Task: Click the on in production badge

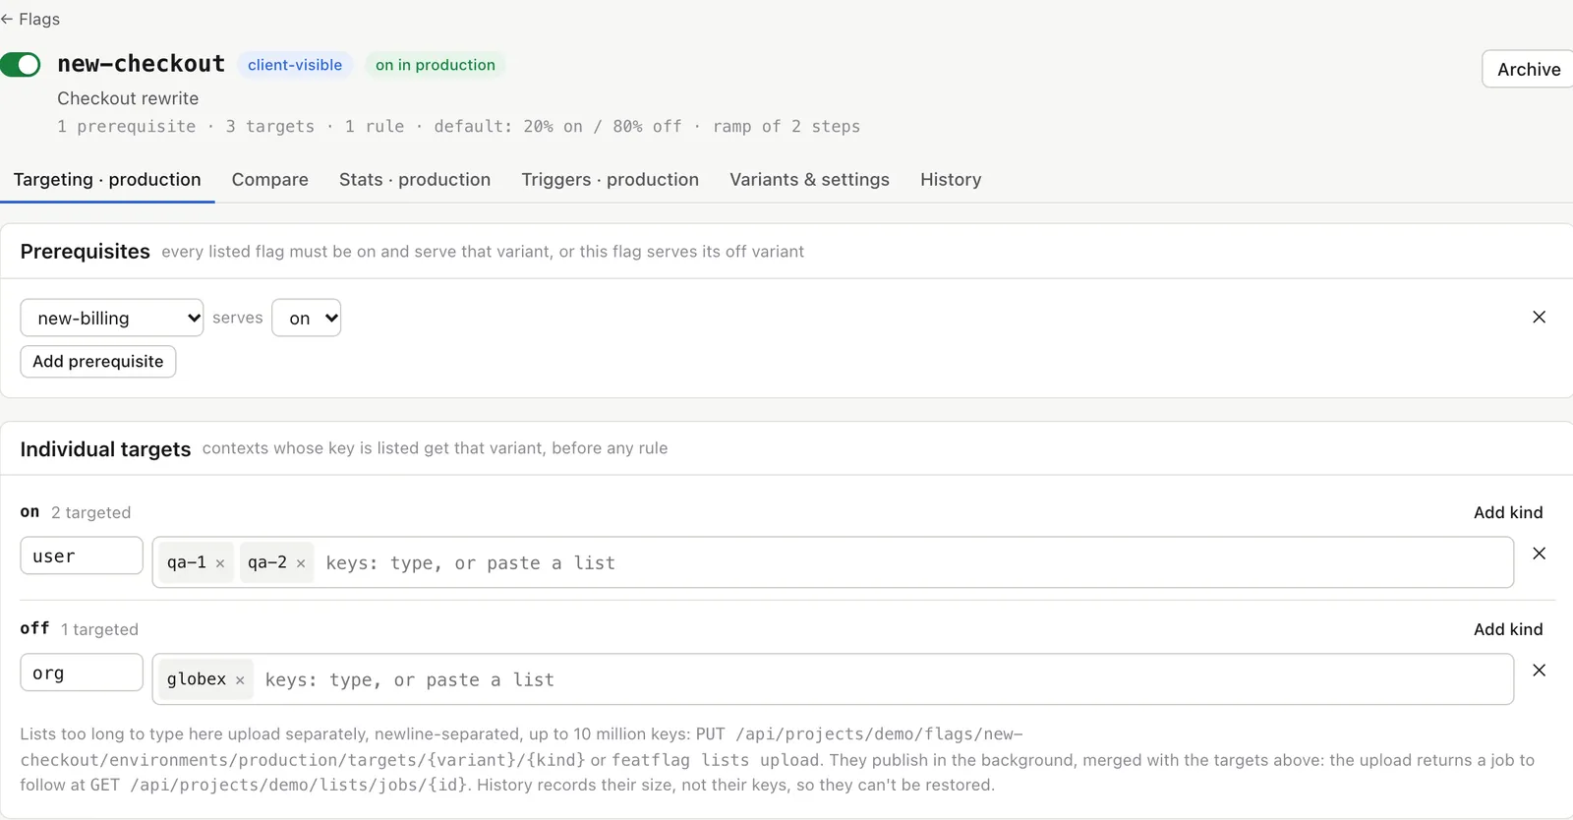Action: click(436, 65)
